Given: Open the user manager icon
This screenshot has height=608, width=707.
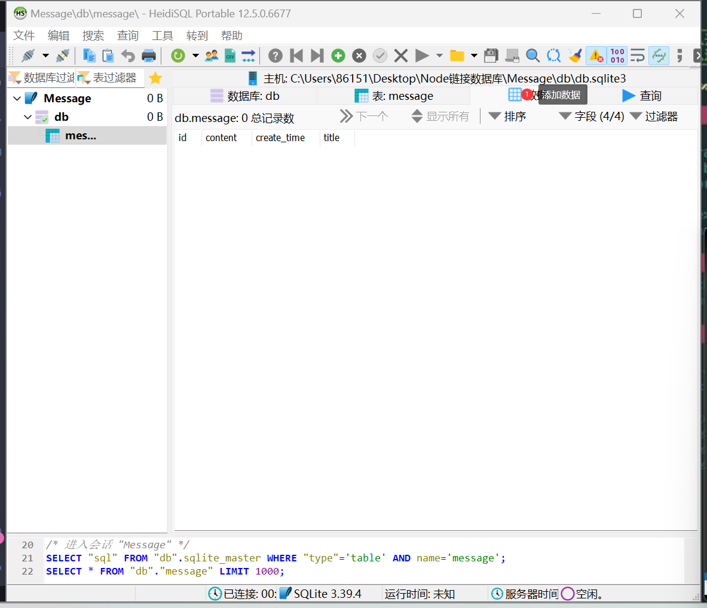Looking at the screenshot, I should pyautogui.click(x=212, y=56).
